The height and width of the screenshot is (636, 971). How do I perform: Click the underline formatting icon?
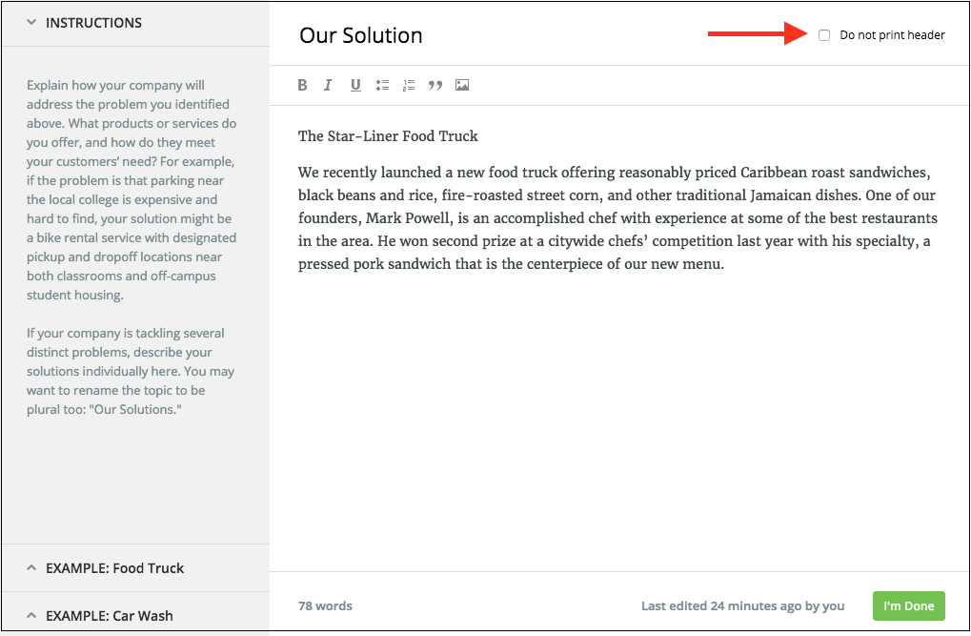tap(355, 85)
